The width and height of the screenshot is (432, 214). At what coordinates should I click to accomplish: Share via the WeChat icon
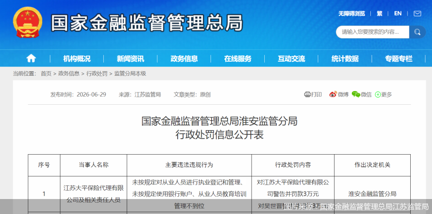pos(356,94)
